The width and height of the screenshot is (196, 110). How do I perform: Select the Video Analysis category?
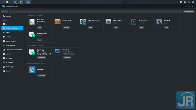[x=11, y=45]
